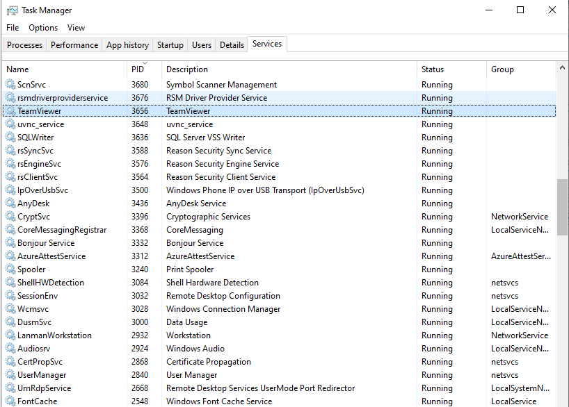The height and width of the screenshot is (407, 569).
Task: Click 'AzureAttestSer...' group cell
Action: pyautogui.click(x=521, y=256)
